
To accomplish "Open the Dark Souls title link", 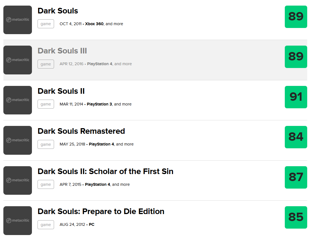I will coord(58,11).
